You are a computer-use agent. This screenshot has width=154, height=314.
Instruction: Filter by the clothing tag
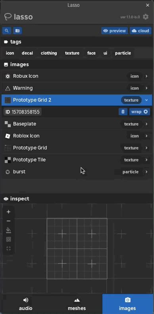pyautogui.click(x=49, y=53)
